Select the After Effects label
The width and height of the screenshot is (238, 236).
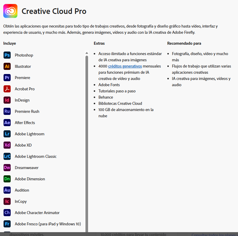25,123
